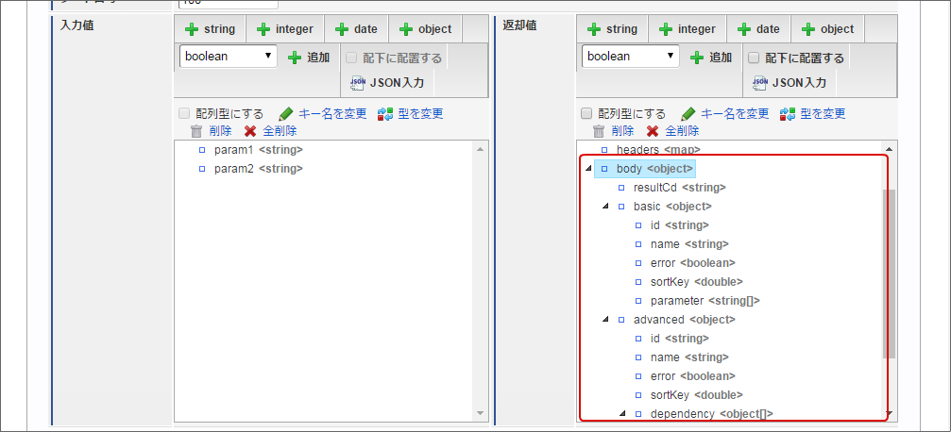Add an object to the 入力値 panel

pyautogui.click(x=425, y=29)
